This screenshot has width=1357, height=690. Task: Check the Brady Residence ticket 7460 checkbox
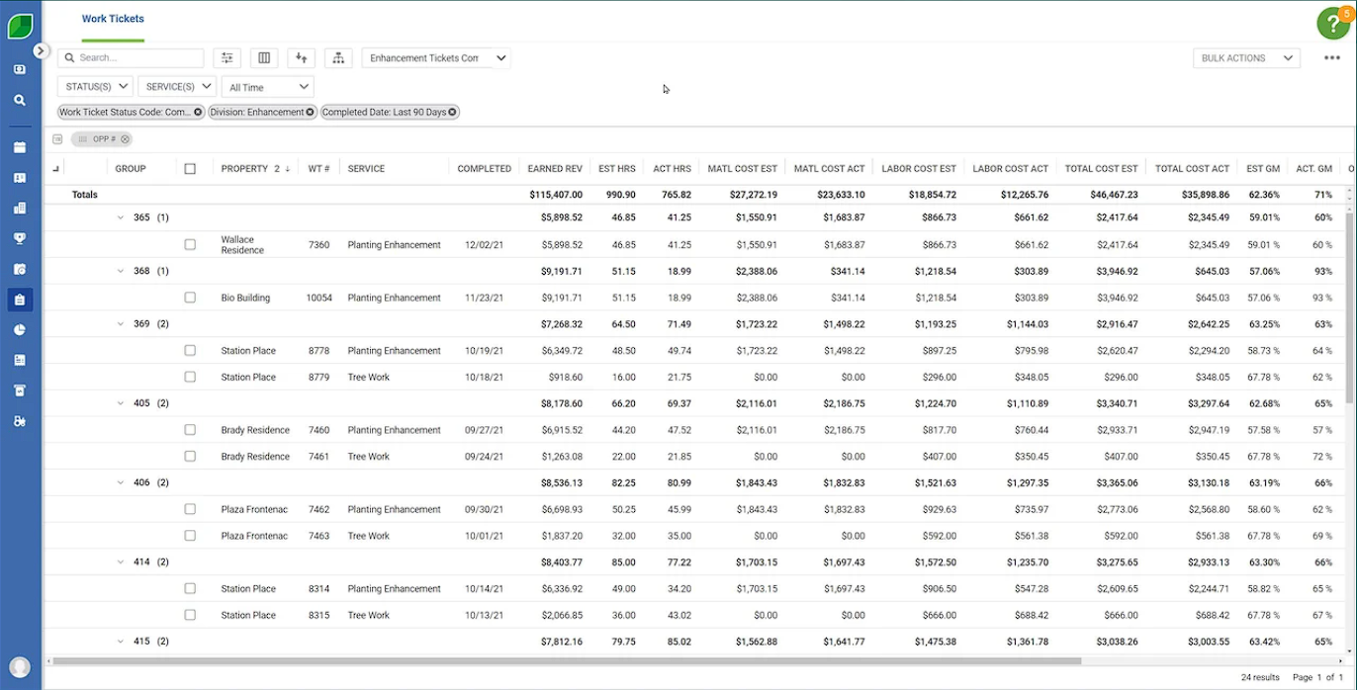tap(190, 430)
